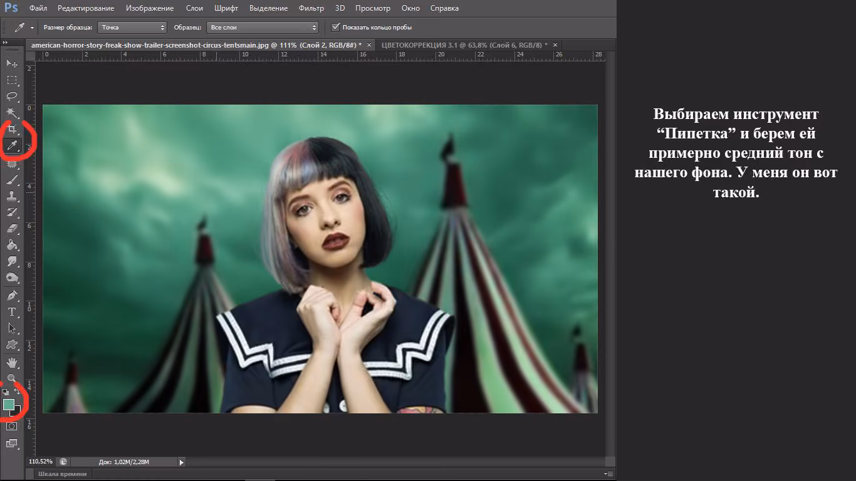Click the teal foreground color swatch
Viewport: 856px width, 481px height.
coord(9,405)
